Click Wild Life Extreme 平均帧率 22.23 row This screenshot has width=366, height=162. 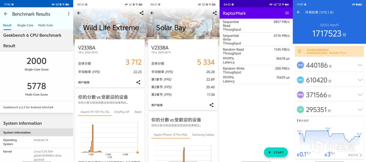click(110, 72)
